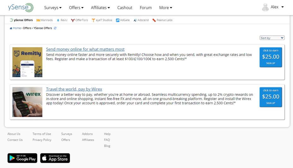Click the footer Offers link

[x=65, y=140]
